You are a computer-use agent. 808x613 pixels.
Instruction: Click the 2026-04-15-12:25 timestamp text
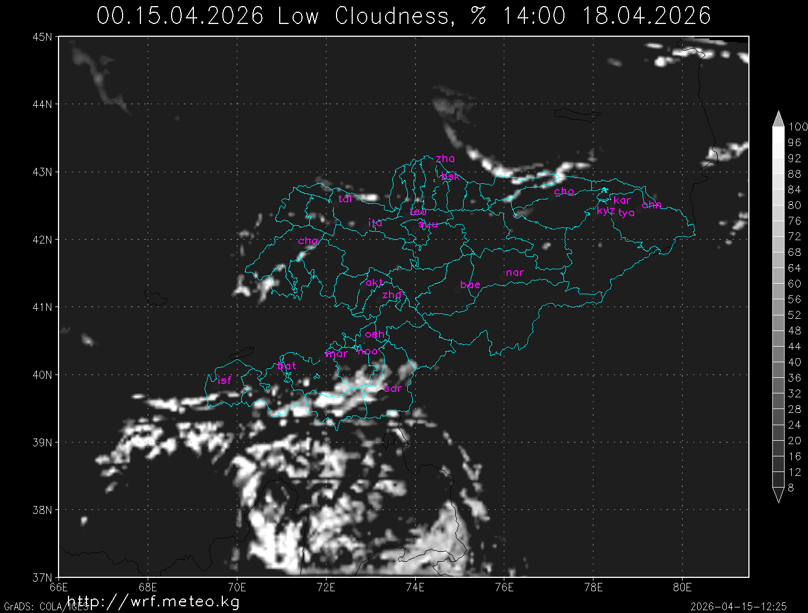(738, 606)
